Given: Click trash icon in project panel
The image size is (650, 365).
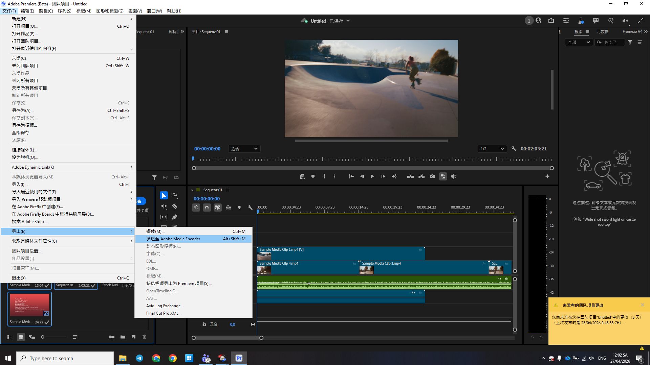Looking at the screenshot, I should [x=144, y=337].
